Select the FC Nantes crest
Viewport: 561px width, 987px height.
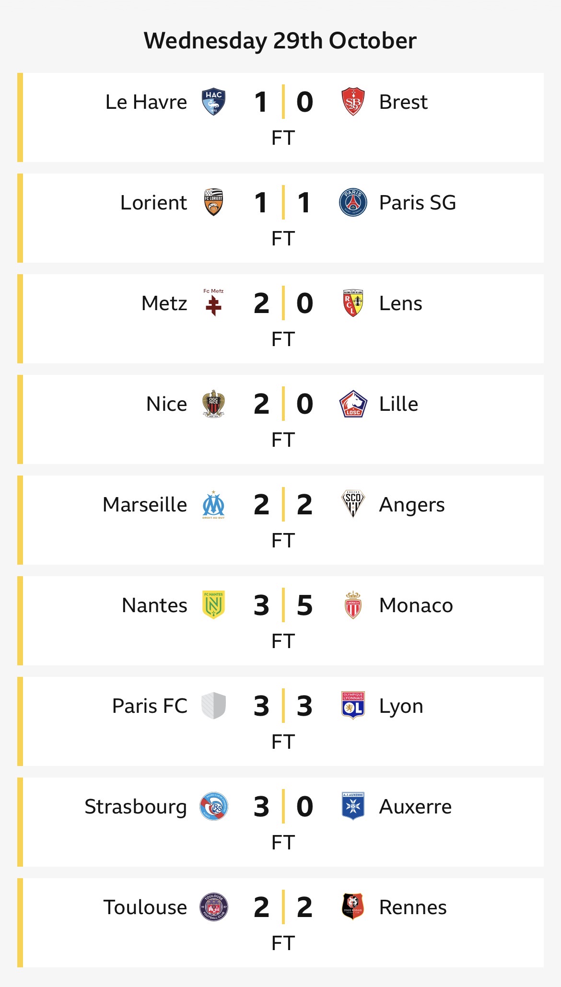pos(213,605)
